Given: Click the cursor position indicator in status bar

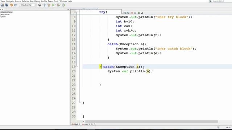Looking at the screenshot, I should (228, 127).
